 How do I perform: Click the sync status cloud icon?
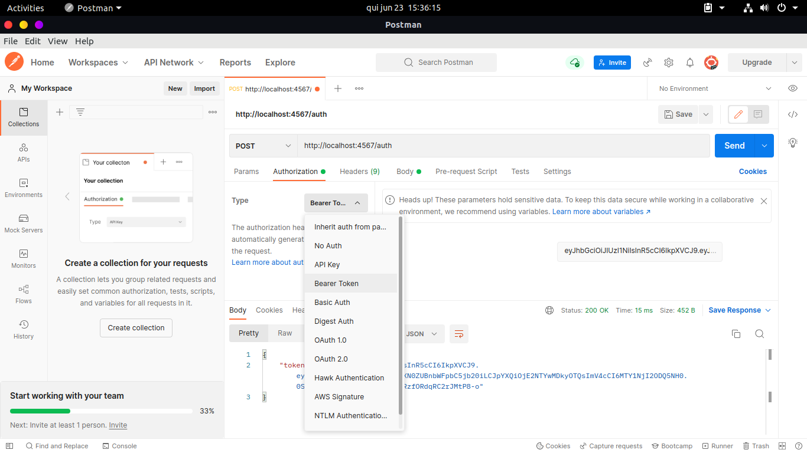coord(574,63)
